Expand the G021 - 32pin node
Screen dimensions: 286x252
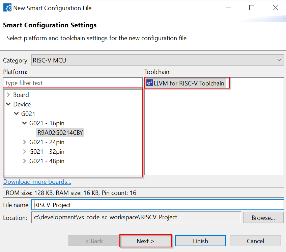(x=24, y=151)
